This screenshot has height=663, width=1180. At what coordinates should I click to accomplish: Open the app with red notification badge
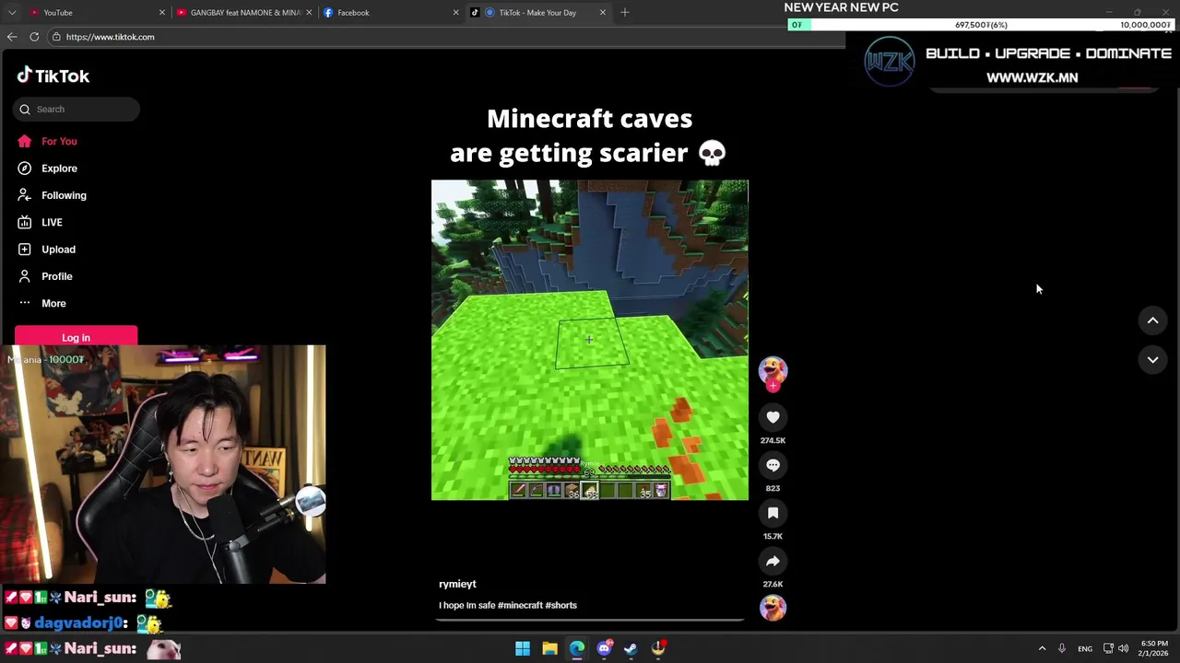coord(658,648)
